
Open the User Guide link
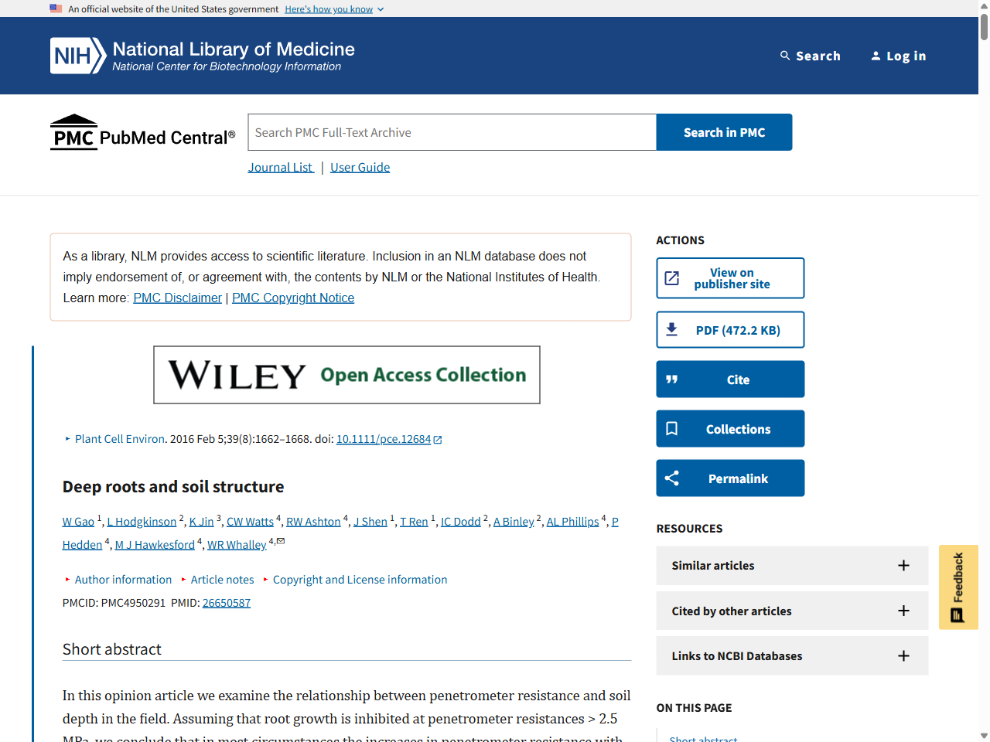[x=360, y=168]
